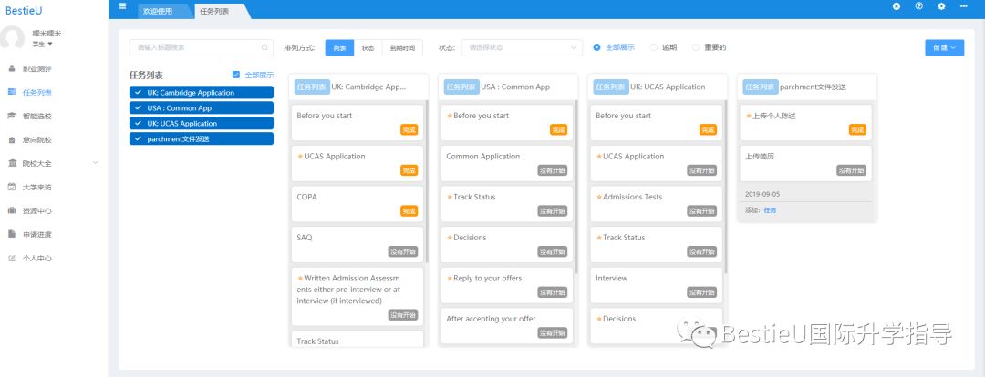The width and height of the screenshot is (985, 377).
Task: Sort by 列表 view button
Action: (x=340, y=47)
